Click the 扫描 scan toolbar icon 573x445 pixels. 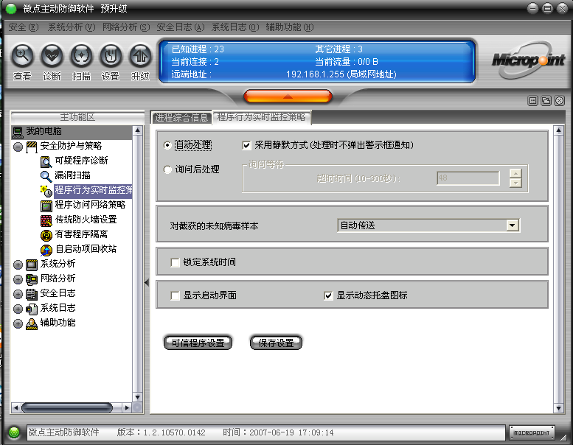pyautogui.click(x=81, y=56)
